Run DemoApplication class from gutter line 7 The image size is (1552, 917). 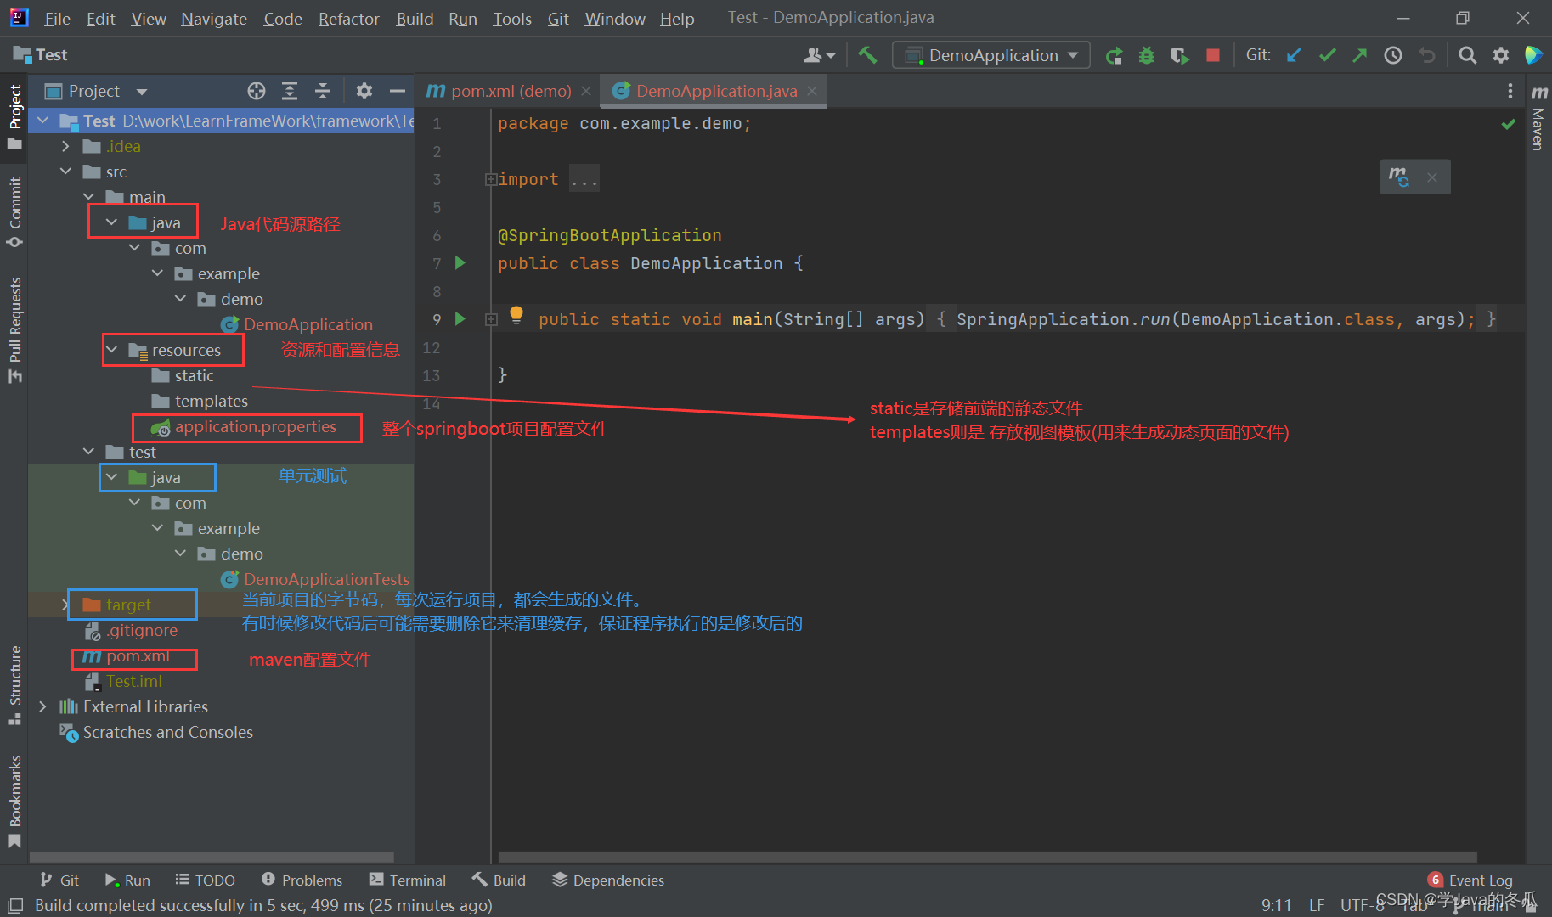pos(460,263)
